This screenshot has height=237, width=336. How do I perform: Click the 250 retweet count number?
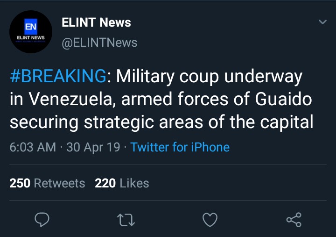[x=20, y=183]
